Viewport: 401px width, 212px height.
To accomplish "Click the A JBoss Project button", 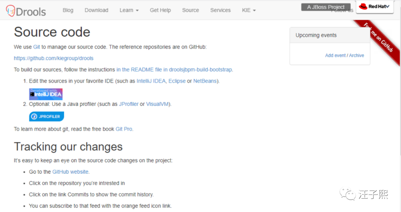I will coord(326,7).
